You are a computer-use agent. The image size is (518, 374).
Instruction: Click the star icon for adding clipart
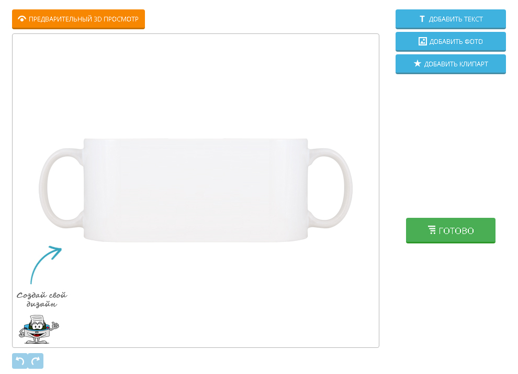[x=417, y=64]
